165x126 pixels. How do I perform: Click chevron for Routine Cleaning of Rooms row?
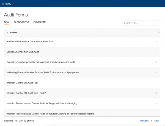(157, 113)
